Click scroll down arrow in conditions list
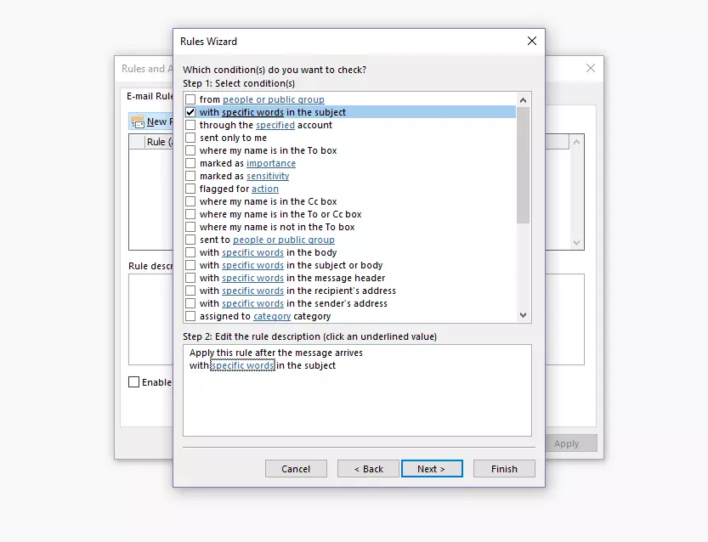This screenshot has height=542, width=708. [x=523, y=315]
